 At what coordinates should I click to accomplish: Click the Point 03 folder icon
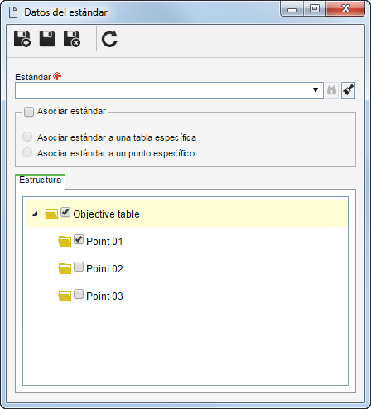point(65,296)
